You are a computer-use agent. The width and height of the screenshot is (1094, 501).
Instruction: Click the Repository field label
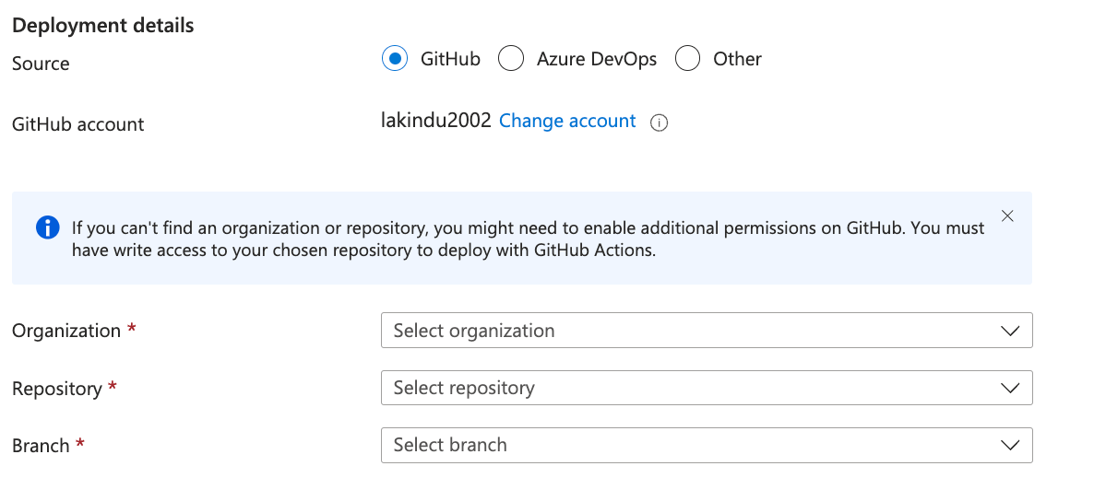tap(57, 389)
